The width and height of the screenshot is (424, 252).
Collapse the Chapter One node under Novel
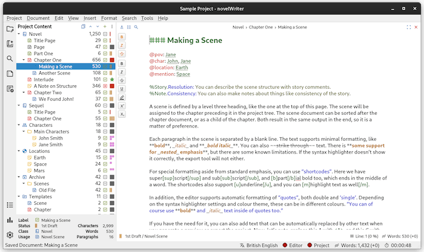coord(24,60)
